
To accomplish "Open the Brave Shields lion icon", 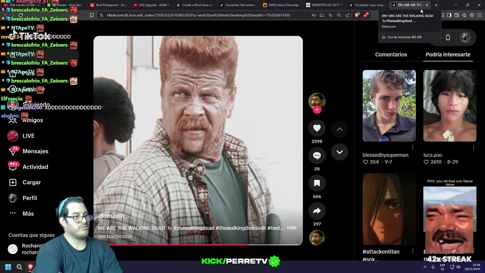I will click(357, 15).
